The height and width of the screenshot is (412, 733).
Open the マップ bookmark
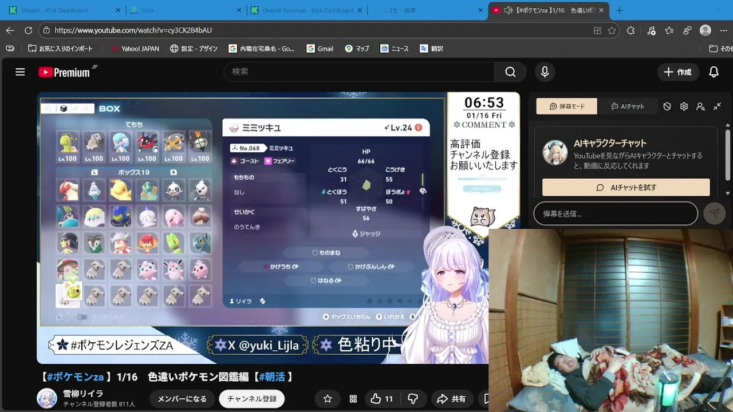[357, 49]
